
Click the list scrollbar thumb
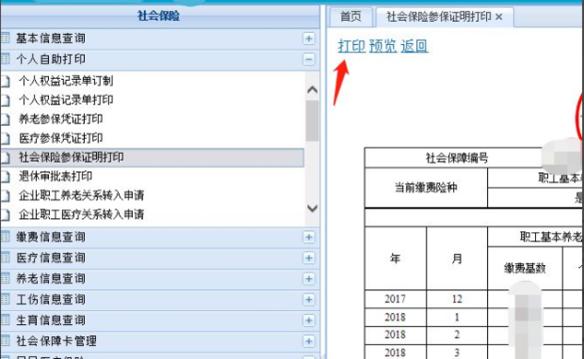click(x=312, y=121)
